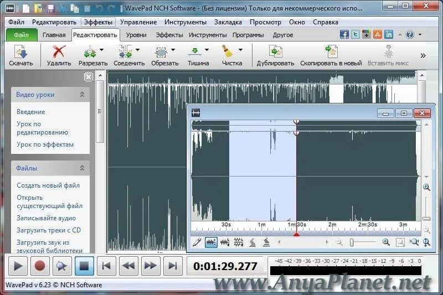
Task: Switch to the Главная ribbon tab
Action: (54, 35)
